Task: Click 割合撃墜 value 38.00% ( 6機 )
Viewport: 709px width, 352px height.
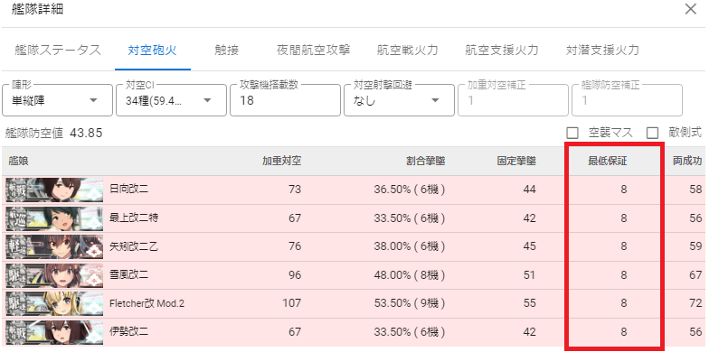Action: tap(409, 247)
